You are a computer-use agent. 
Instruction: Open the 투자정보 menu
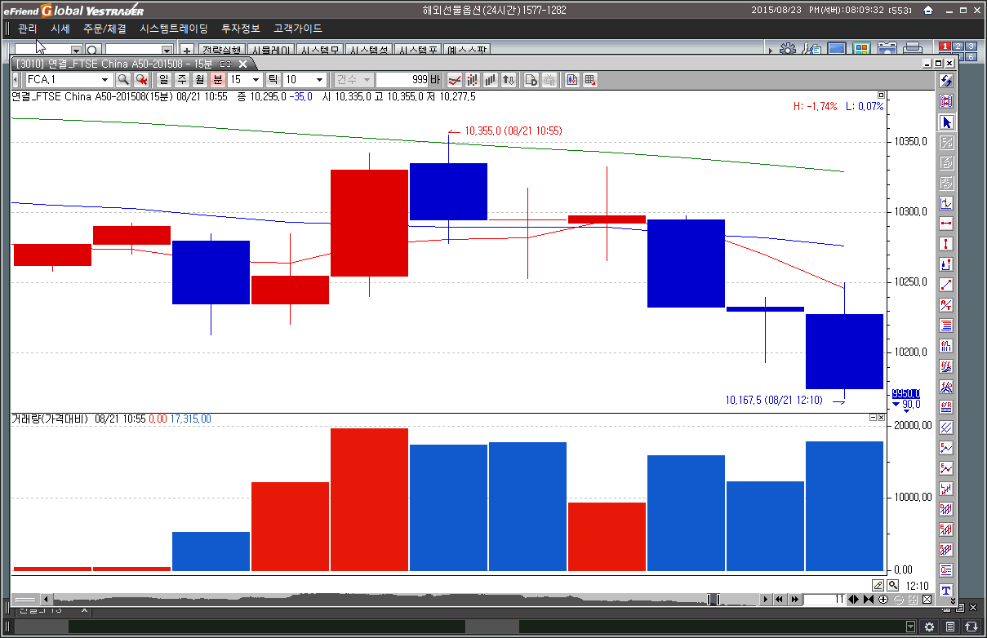click(241, 29)
